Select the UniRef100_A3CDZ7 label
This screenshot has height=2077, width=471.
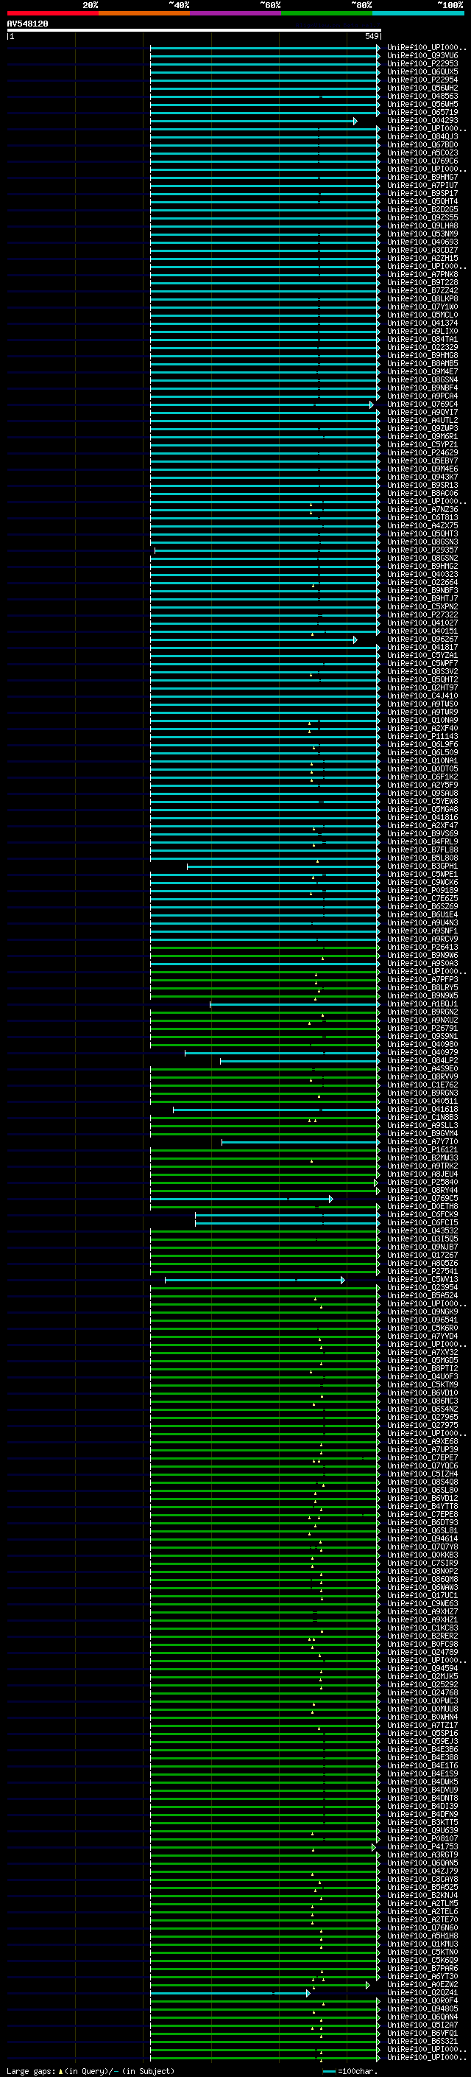tap(422, 250)
